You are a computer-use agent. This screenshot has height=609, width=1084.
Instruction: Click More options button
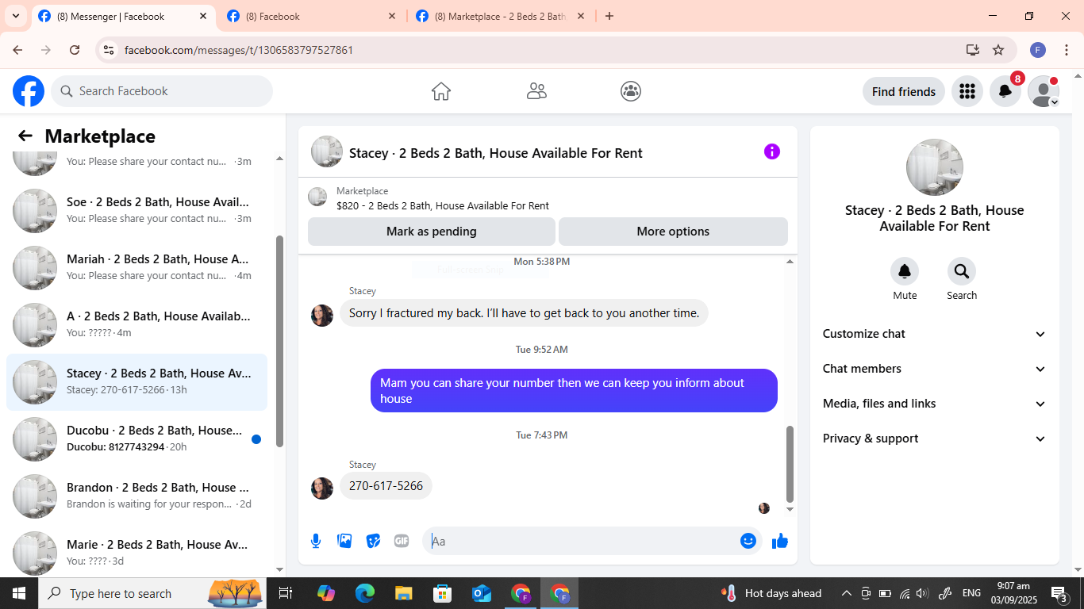pyautogui.click(x=673, y=232)
